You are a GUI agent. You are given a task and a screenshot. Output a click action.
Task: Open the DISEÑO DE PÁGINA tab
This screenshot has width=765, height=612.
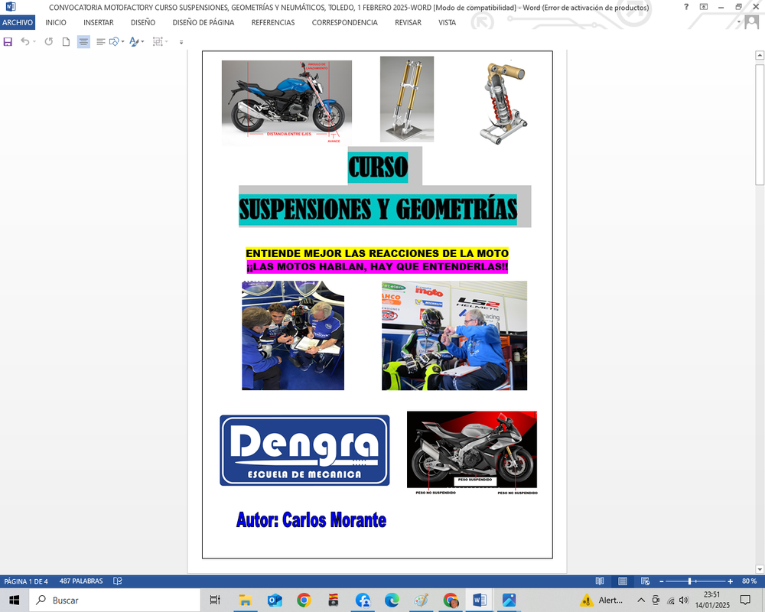coord(203,22)
